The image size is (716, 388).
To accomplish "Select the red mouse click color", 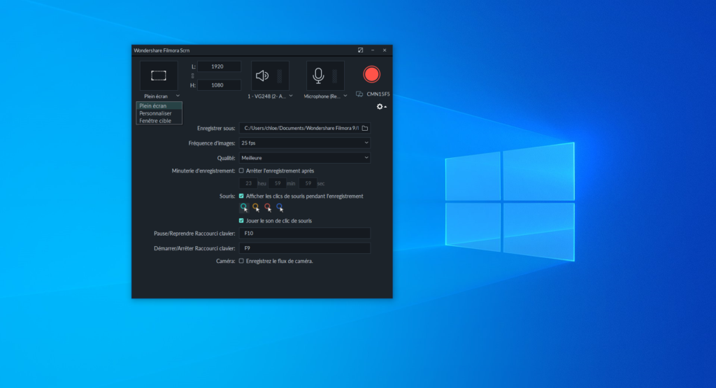I will [268, 208].
